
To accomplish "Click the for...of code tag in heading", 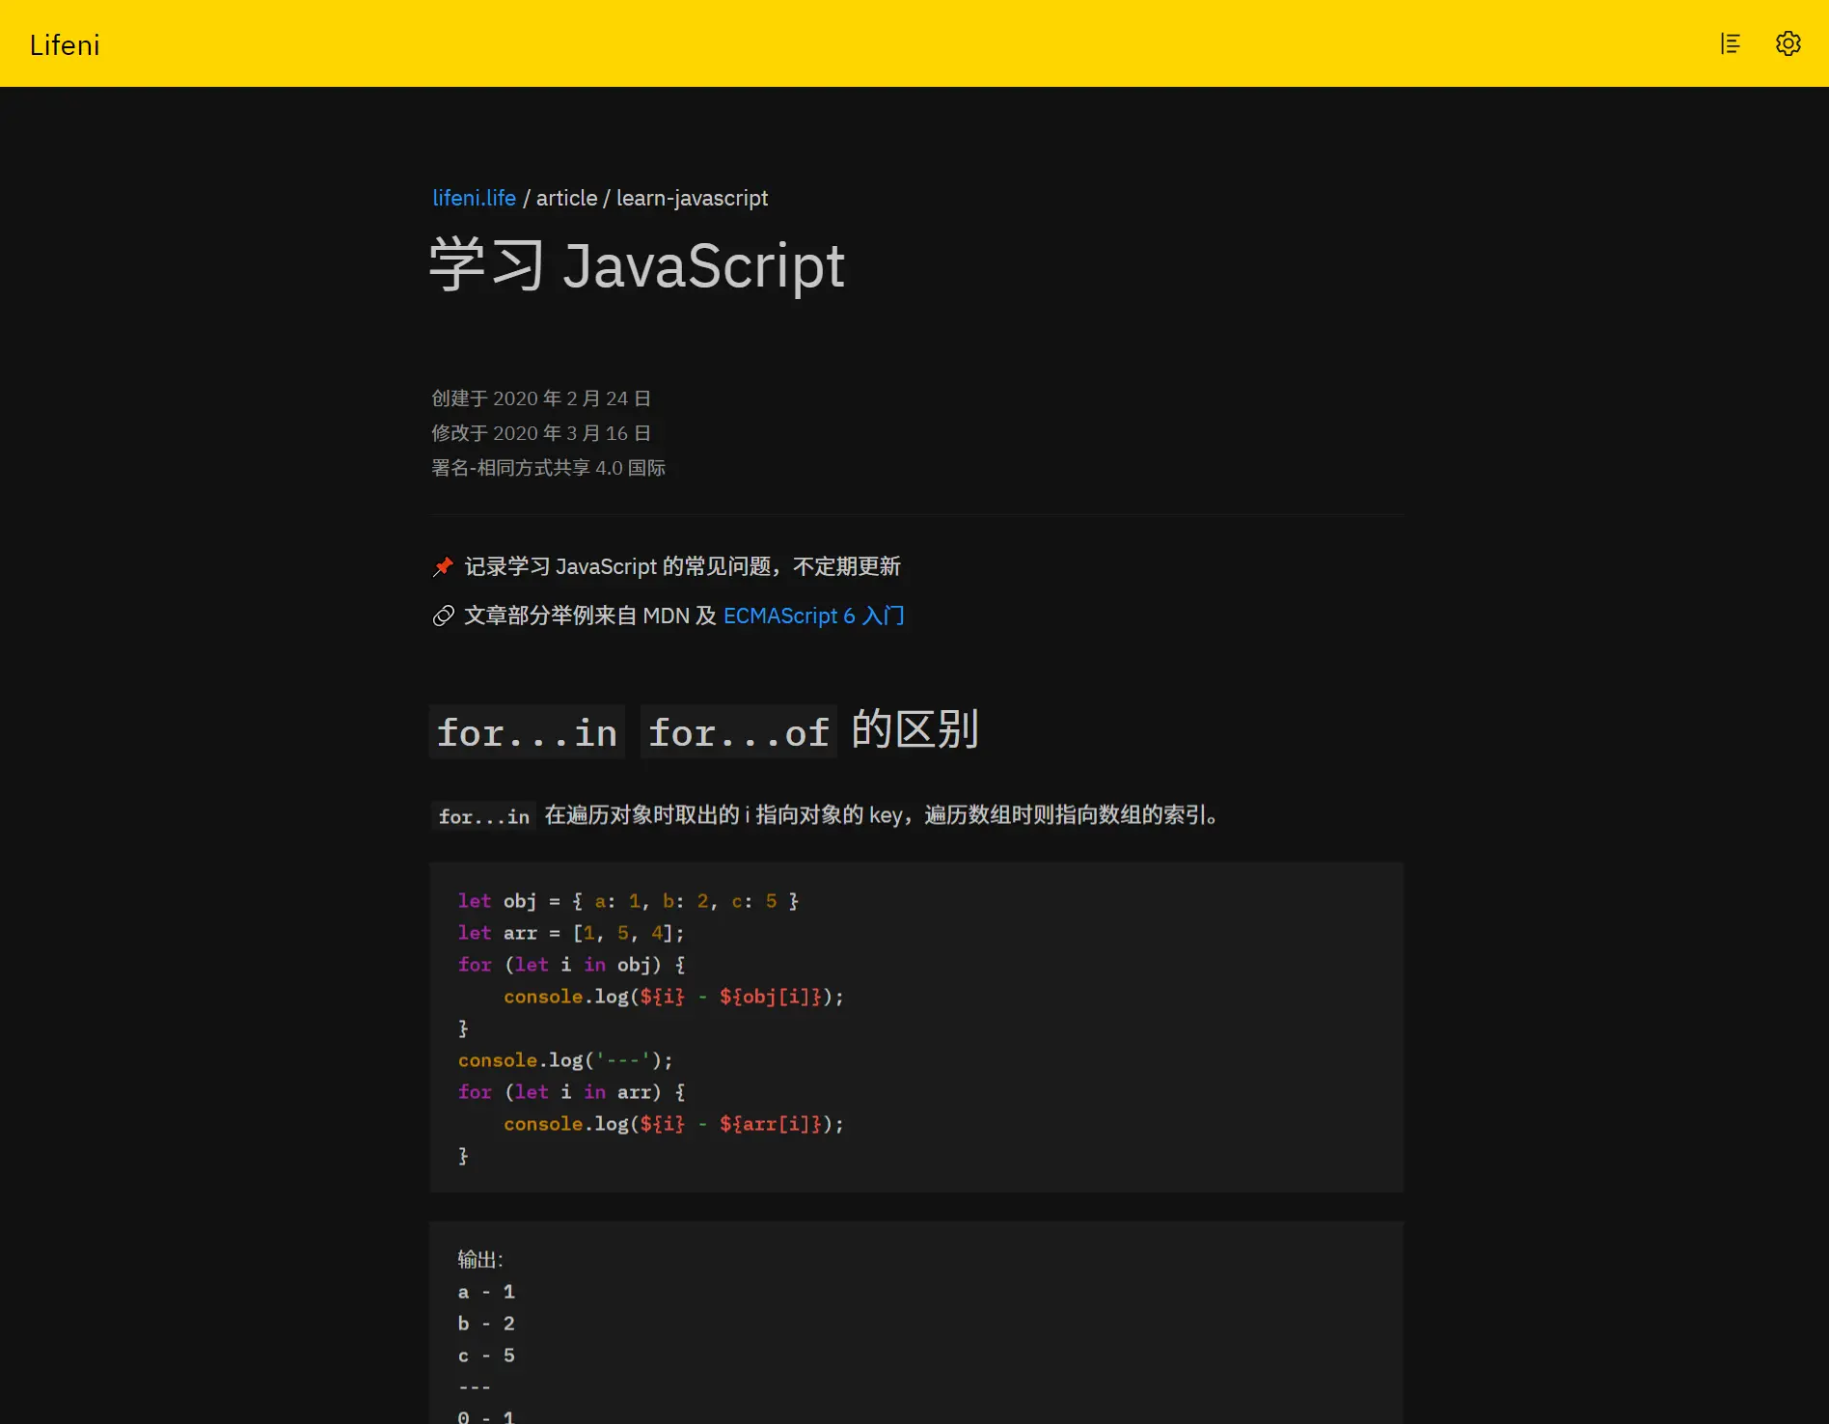I will click(x=738, y=732).
